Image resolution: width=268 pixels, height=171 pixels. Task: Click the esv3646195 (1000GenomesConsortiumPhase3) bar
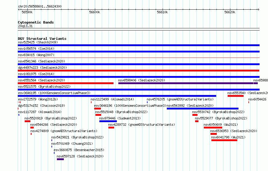point(117,96)
